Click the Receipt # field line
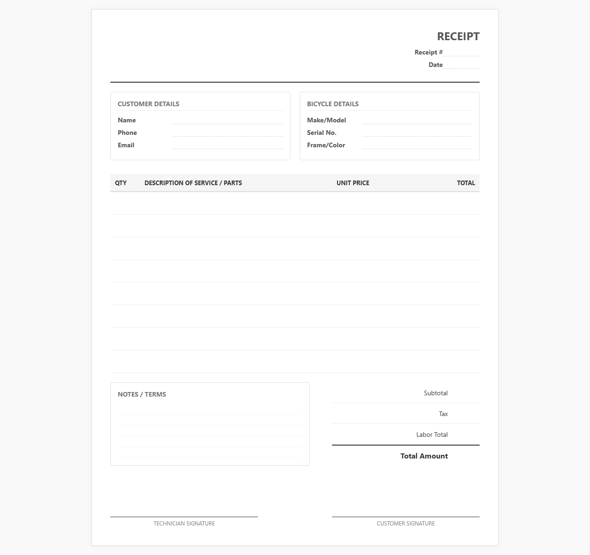The height and width of the screenshot is (555, 590). [461, 52]
